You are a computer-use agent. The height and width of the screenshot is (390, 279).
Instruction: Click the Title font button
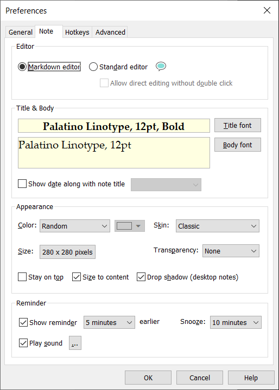click(x=238, y=125)
